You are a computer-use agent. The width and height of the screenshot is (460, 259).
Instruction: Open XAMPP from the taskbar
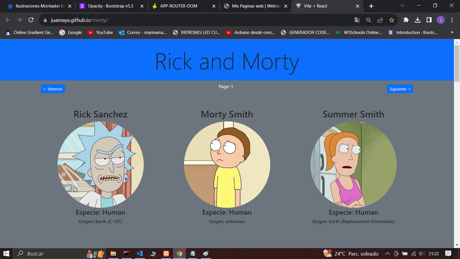[166, 254]
